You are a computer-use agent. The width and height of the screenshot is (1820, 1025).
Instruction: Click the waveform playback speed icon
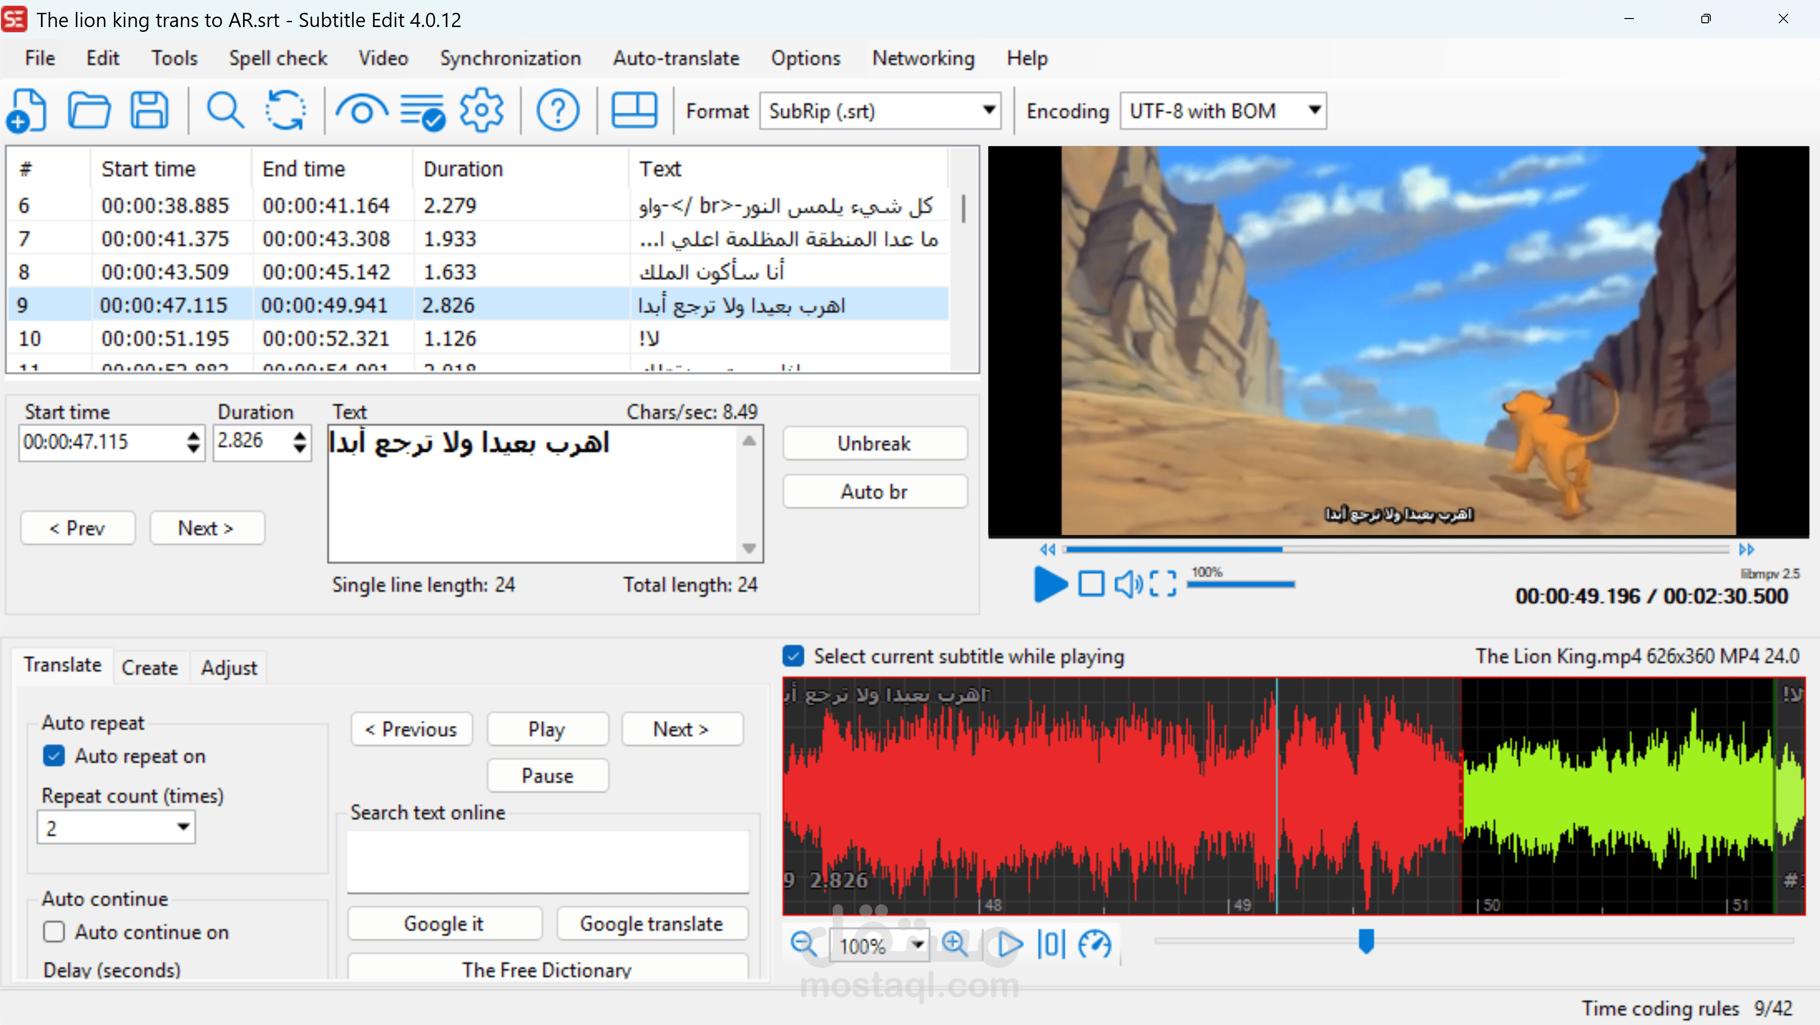1094,944
